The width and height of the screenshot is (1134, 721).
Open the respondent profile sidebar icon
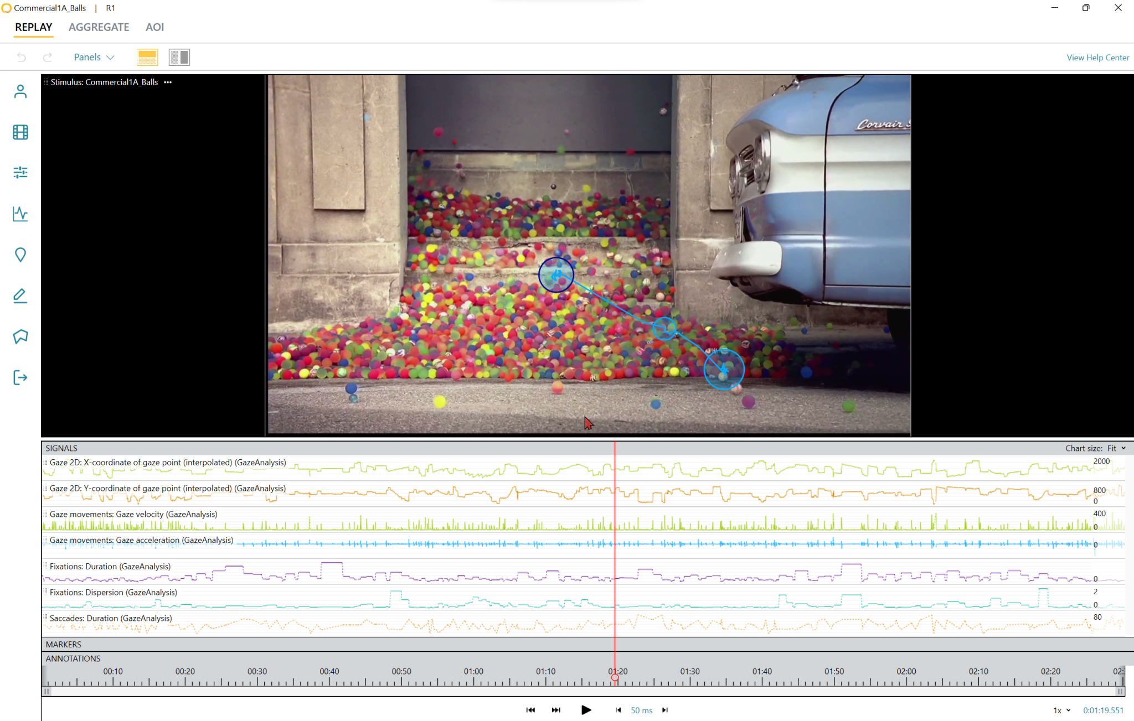[x=20, y=91]
